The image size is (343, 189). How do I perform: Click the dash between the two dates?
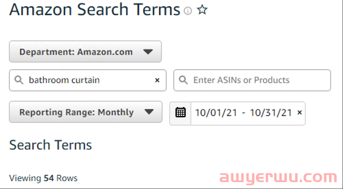[x=244, y=114]
